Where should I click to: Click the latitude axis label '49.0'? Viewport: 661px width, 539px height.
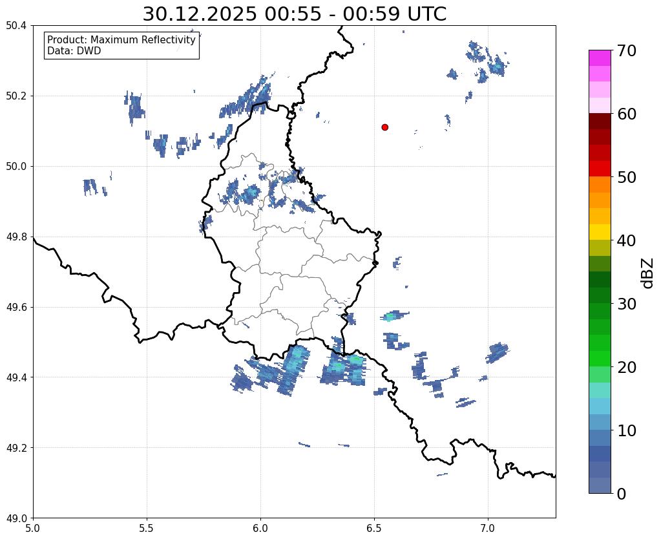coord(16,518)
